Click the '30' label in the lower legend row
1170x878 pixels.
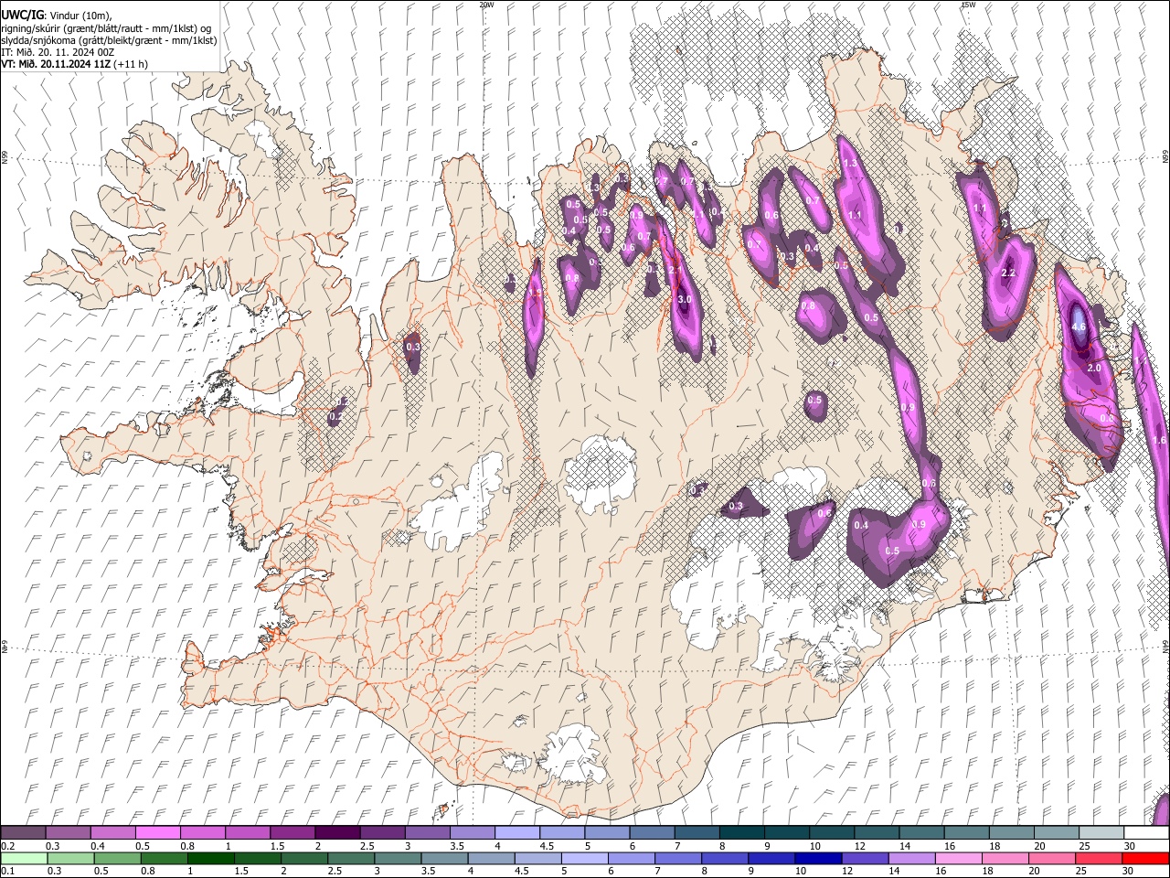(1127, 871)
